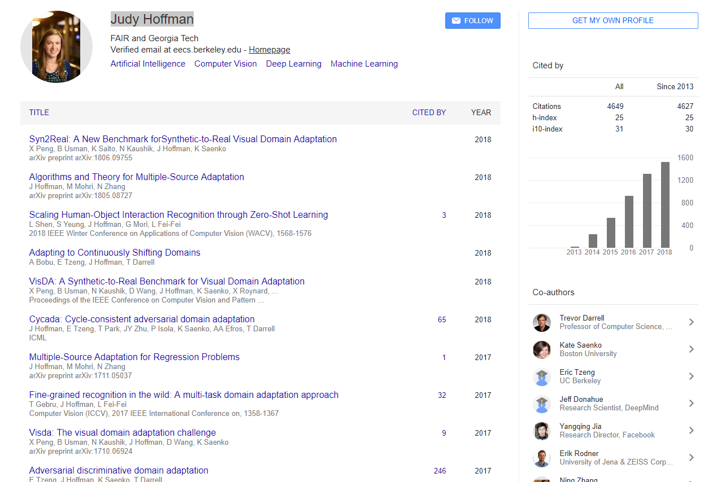717x482 pixels.
Task: Click Jeff Donahue's placeholder avatar icon
Action: point(542,404)
